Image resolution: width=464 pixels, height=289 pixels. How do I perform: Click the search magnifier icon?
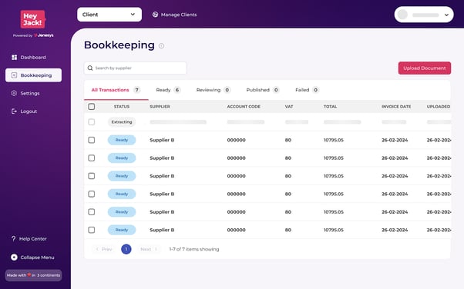tap(90, 68)
